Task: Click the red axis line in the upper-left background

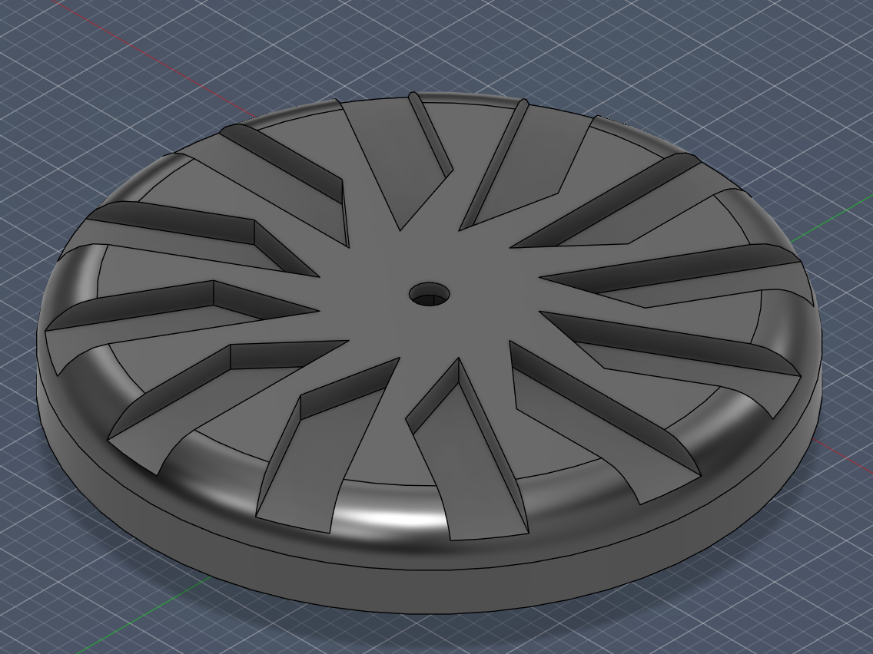Action: click(156, 60)
